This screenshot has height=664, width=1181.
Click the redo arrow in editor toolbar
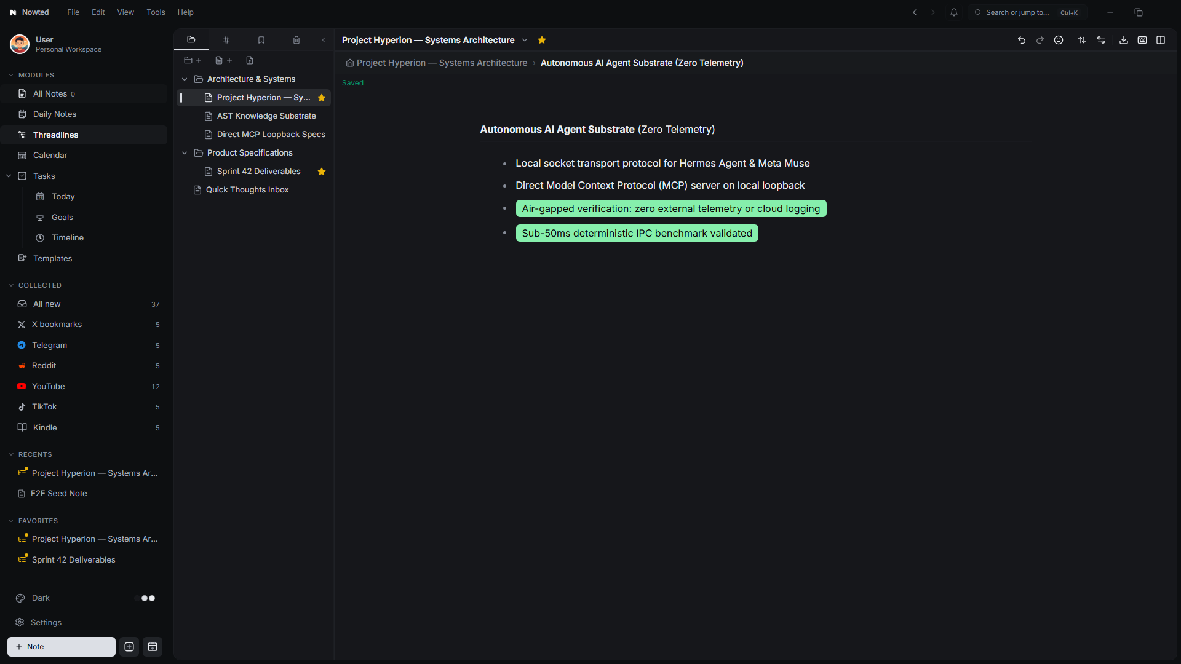point(1040,40)
